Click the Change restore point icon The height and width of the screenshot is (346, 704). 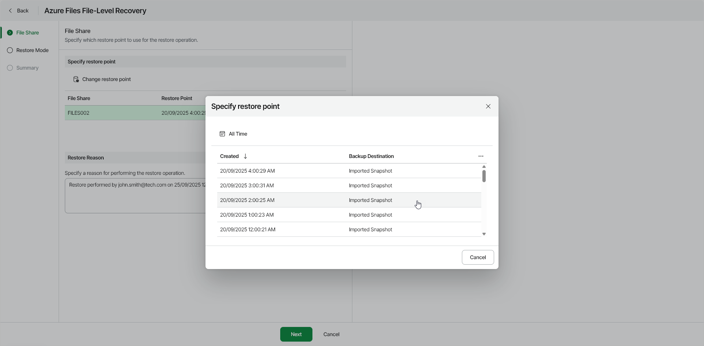pos(76,79)
